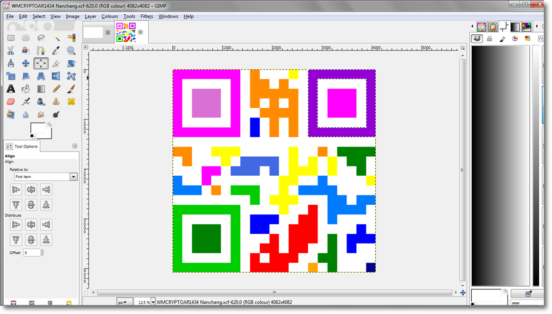Select the Eraser tool
Screen dimensions: 552x314
[x=11, y=102]
